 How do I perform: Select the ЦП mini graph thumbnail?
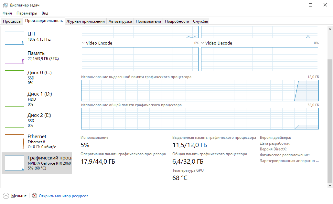[15, 38]
